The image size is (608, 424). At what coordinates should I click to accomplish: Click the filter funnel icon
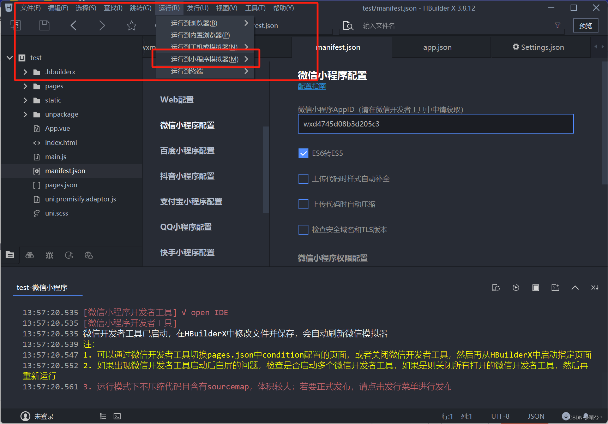[x=558, y=25]
